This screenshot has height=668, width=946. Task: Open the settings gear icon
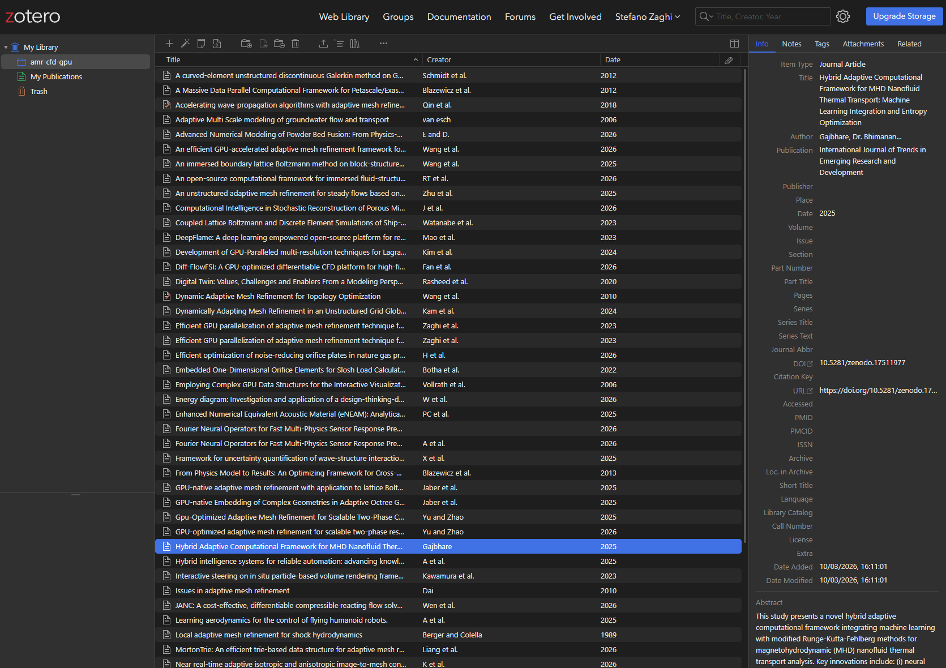pyautogui.click(x=843, y=16)
